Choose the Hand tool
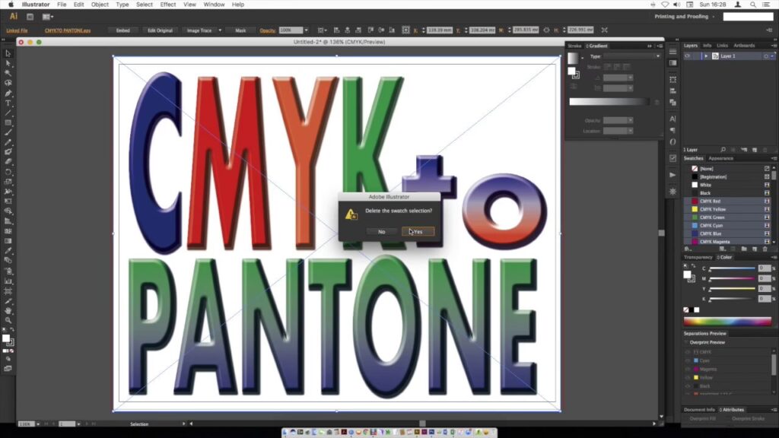 8,310
